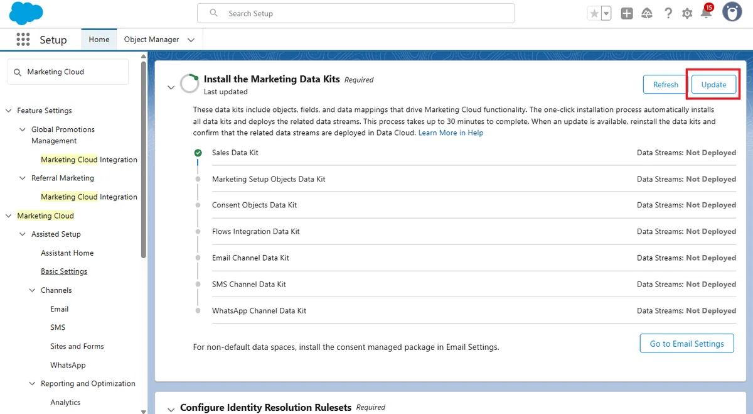Open the Object Manager dropdown chevron
This screenshot has width=753, height=414.
click(x=191, y=40)
